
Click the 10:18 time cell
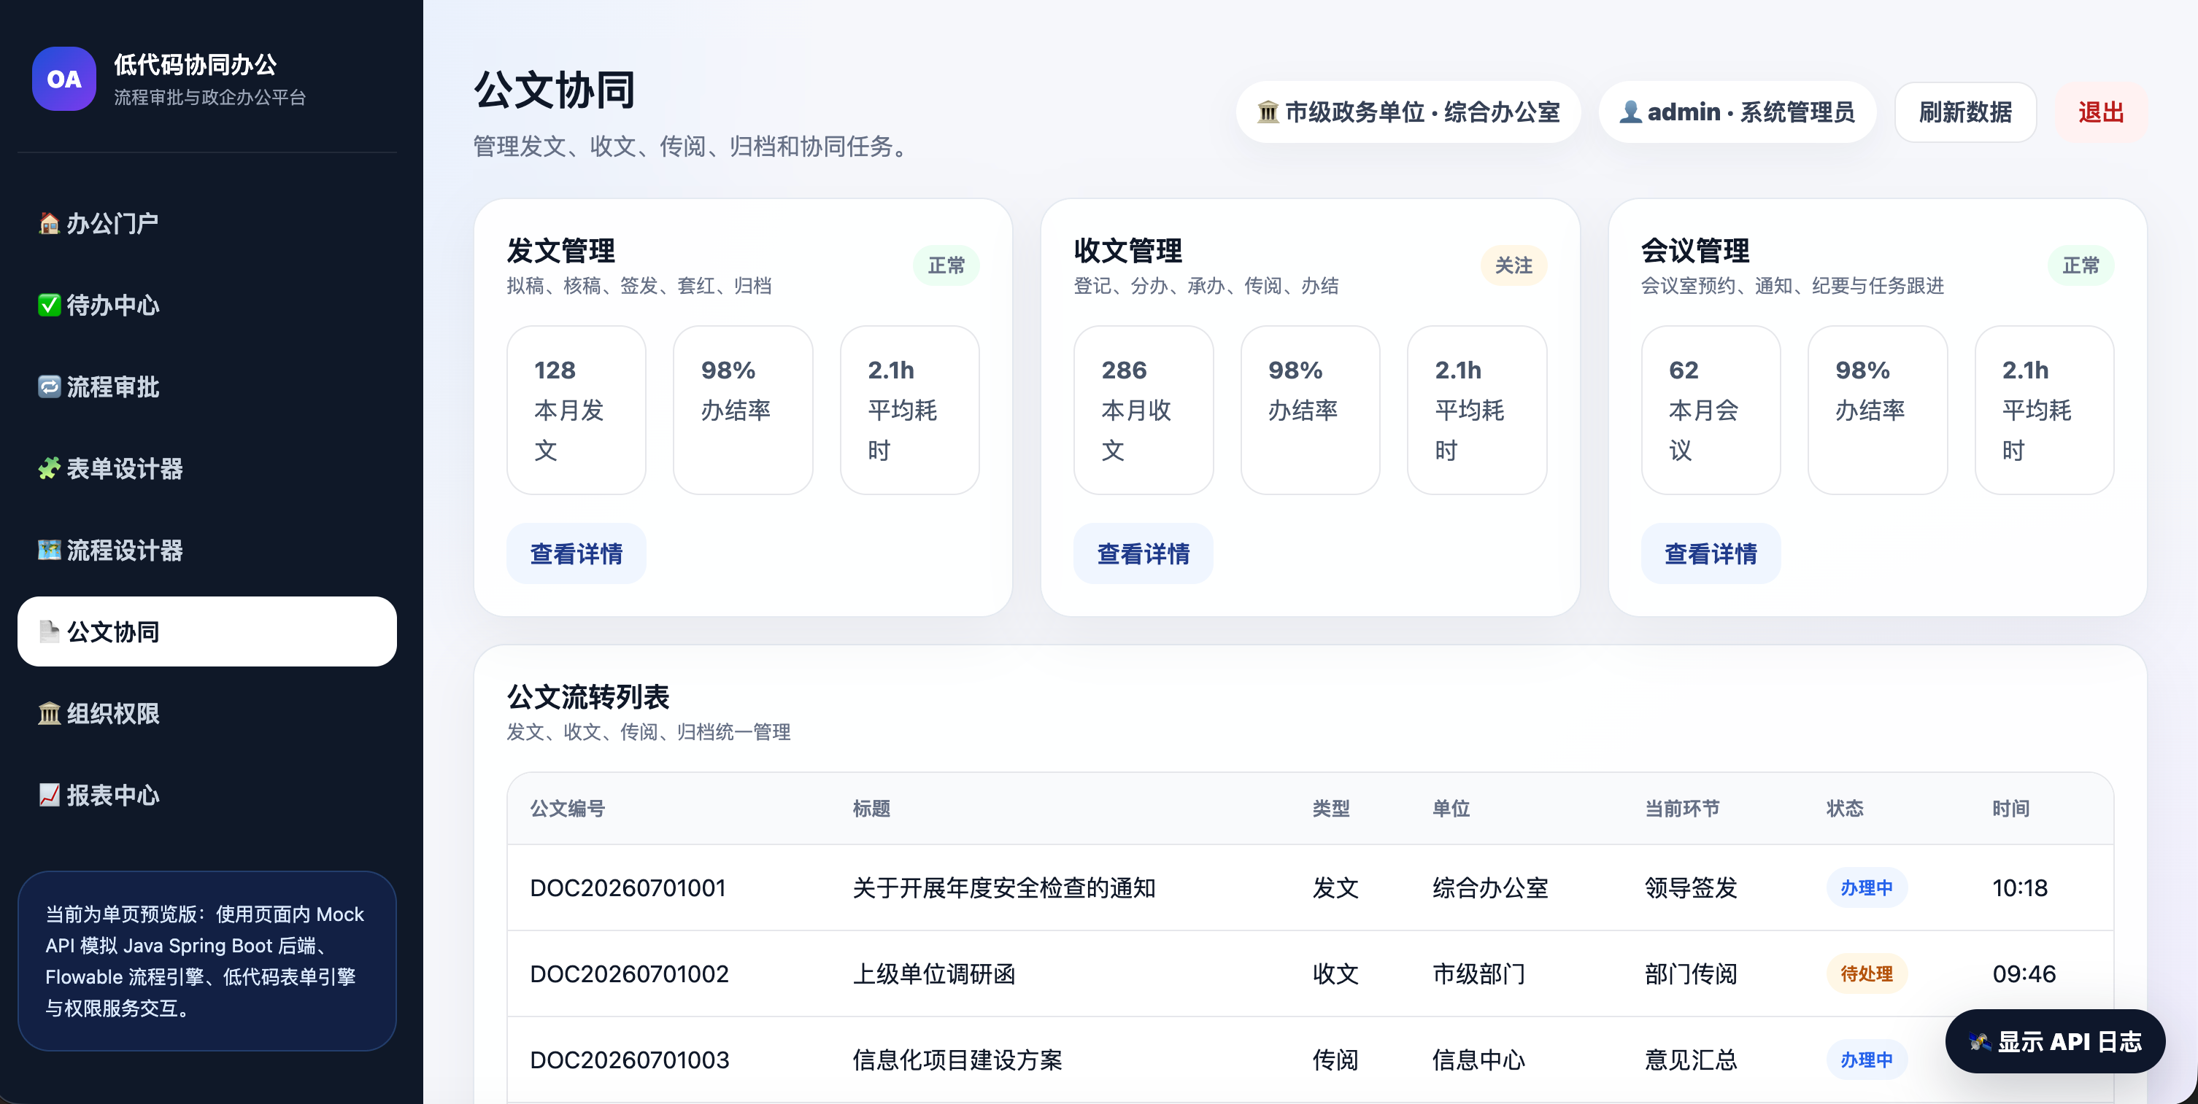pyautogui.click(x=2020, y=888)
